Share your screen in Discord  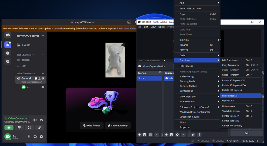[19, 127]
